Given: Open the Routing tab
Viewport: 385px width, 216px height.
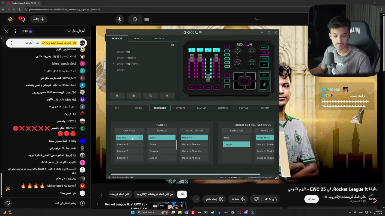Looking at the screenshot, I should tap(244, 108).
